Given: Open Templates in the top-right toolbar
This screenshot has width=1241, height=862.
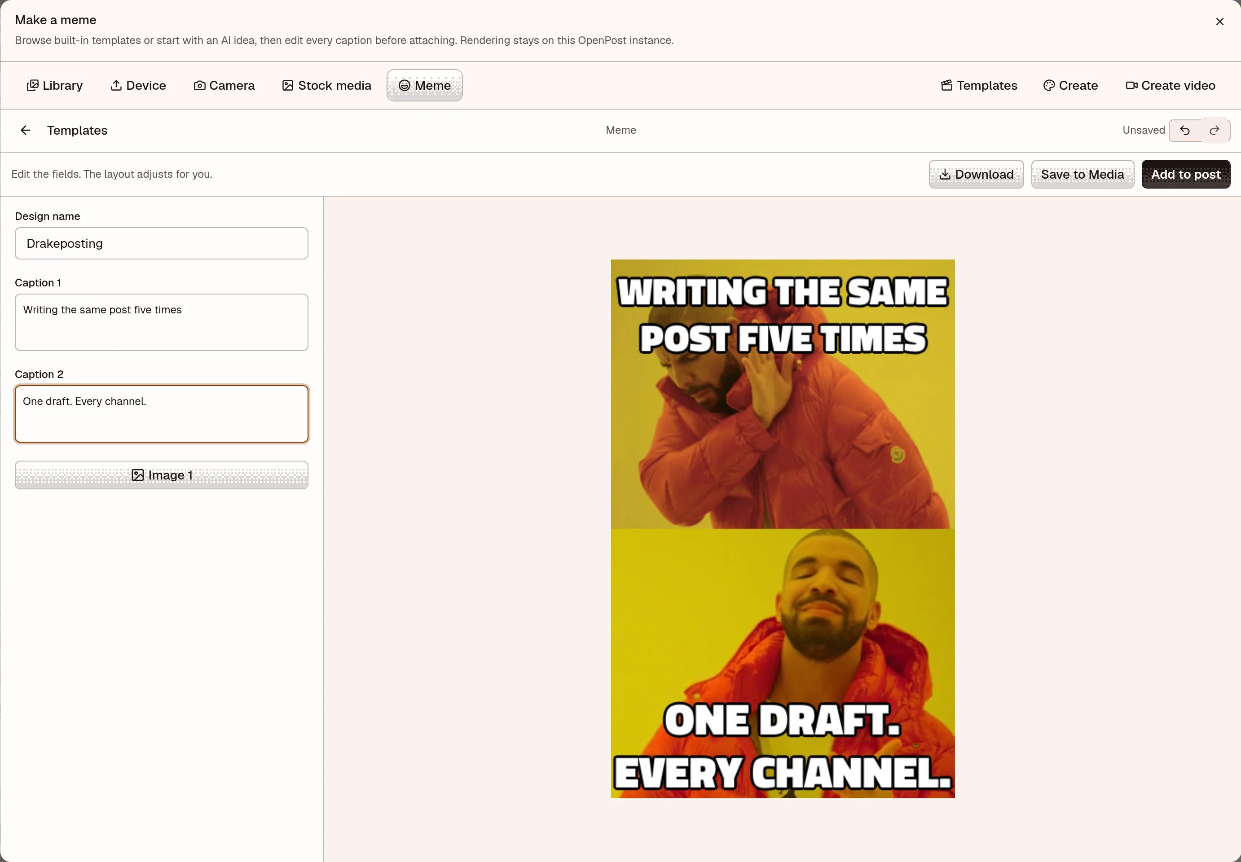Looking at the screenshot, I should point(979,85).
